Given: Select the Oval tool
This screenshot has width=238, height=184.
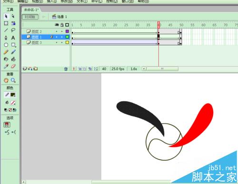Looking at the screenshot, I should pos(6,45).
